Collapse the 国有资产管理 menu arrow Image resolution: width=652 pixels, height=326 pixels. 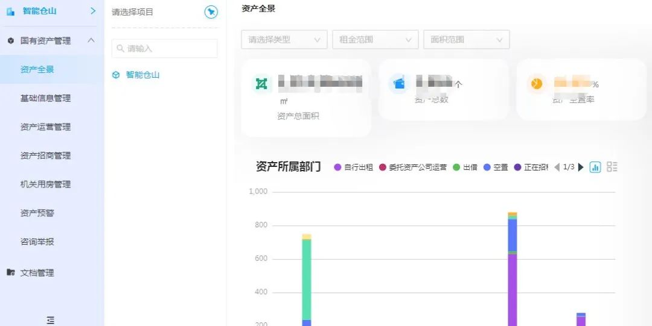pyautogui.click(x=91, y=40)
